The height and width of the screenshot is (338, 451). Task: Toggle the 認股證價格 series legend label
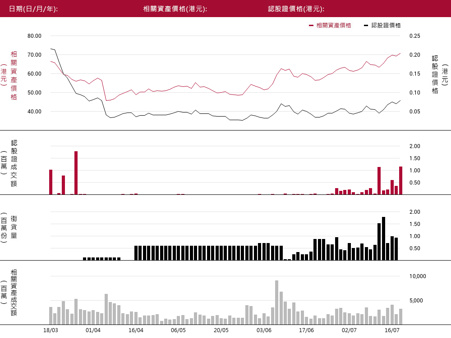(x=386, y=26)
